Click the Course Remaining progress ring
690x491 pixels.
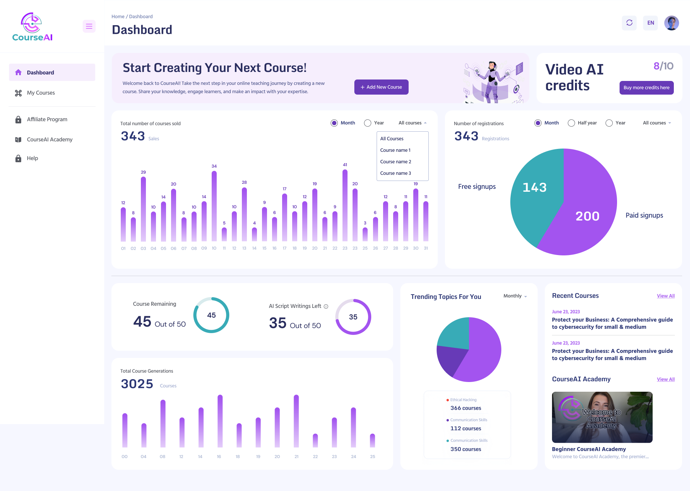pos(211,315)
